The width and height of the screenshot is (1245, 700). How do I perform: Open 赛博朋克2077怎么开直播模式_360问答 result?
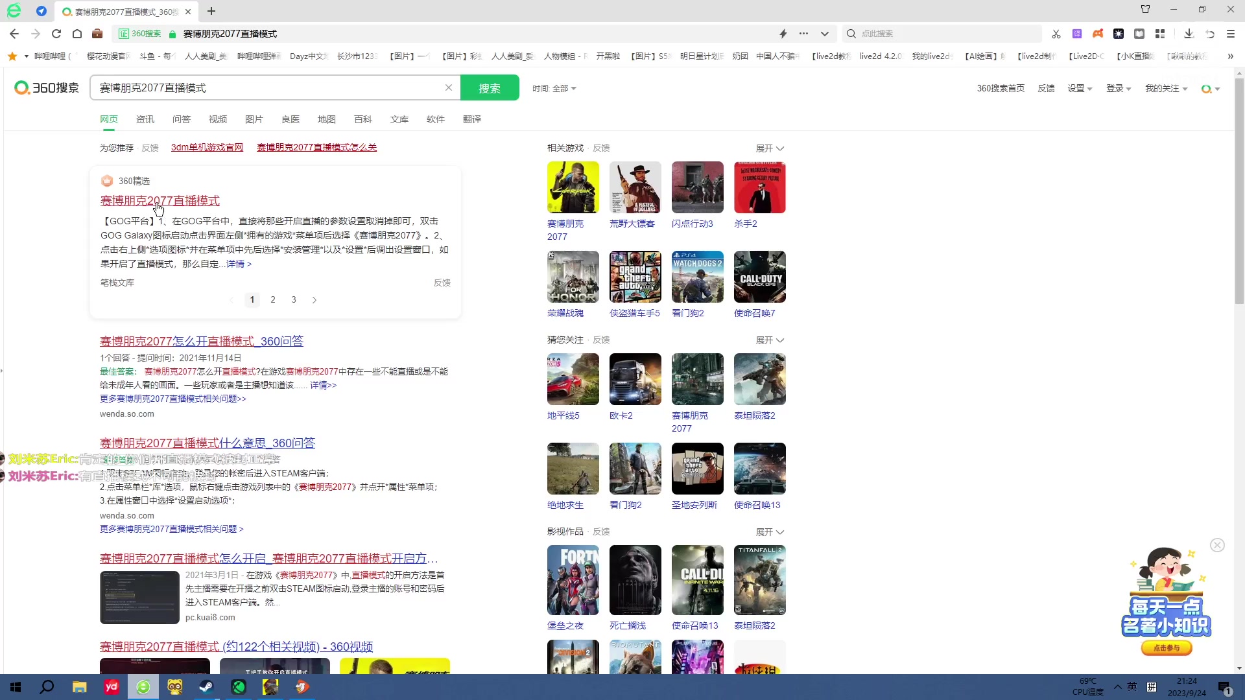[x=202, y=341]
